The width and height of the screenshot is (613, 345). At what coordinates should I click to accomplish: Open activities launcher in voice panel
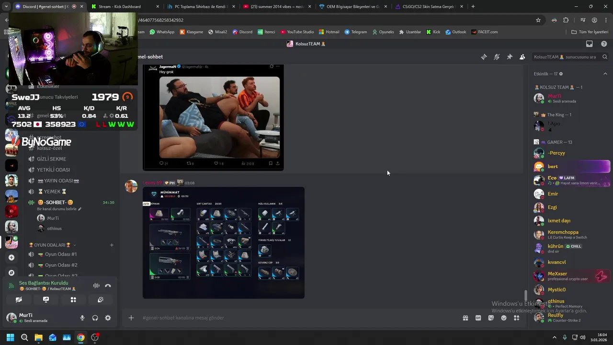[x=73, y=299]
